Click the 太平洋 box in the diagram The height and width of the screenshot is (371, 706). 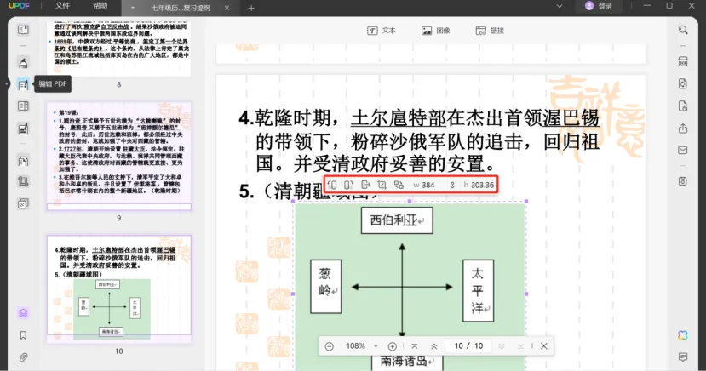point(478,290)
